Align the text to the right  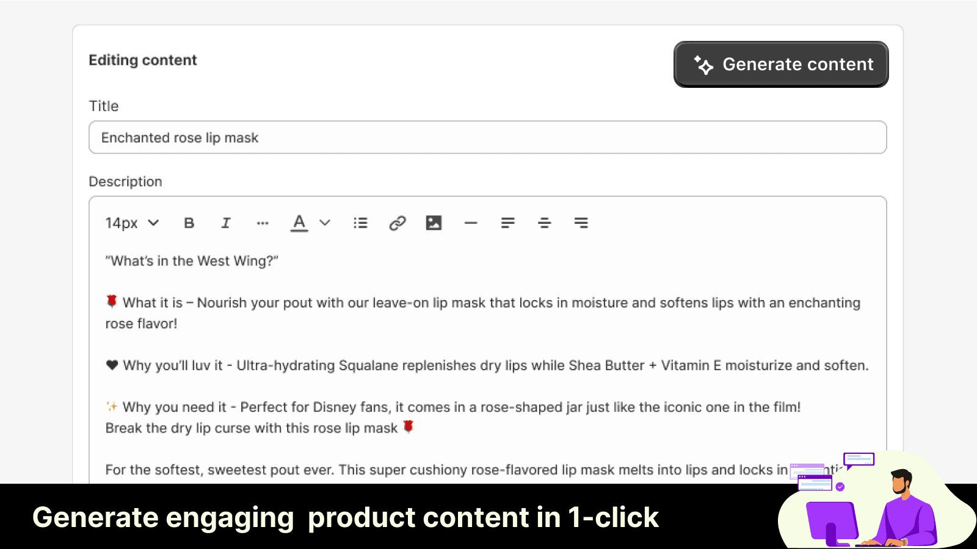581,223
